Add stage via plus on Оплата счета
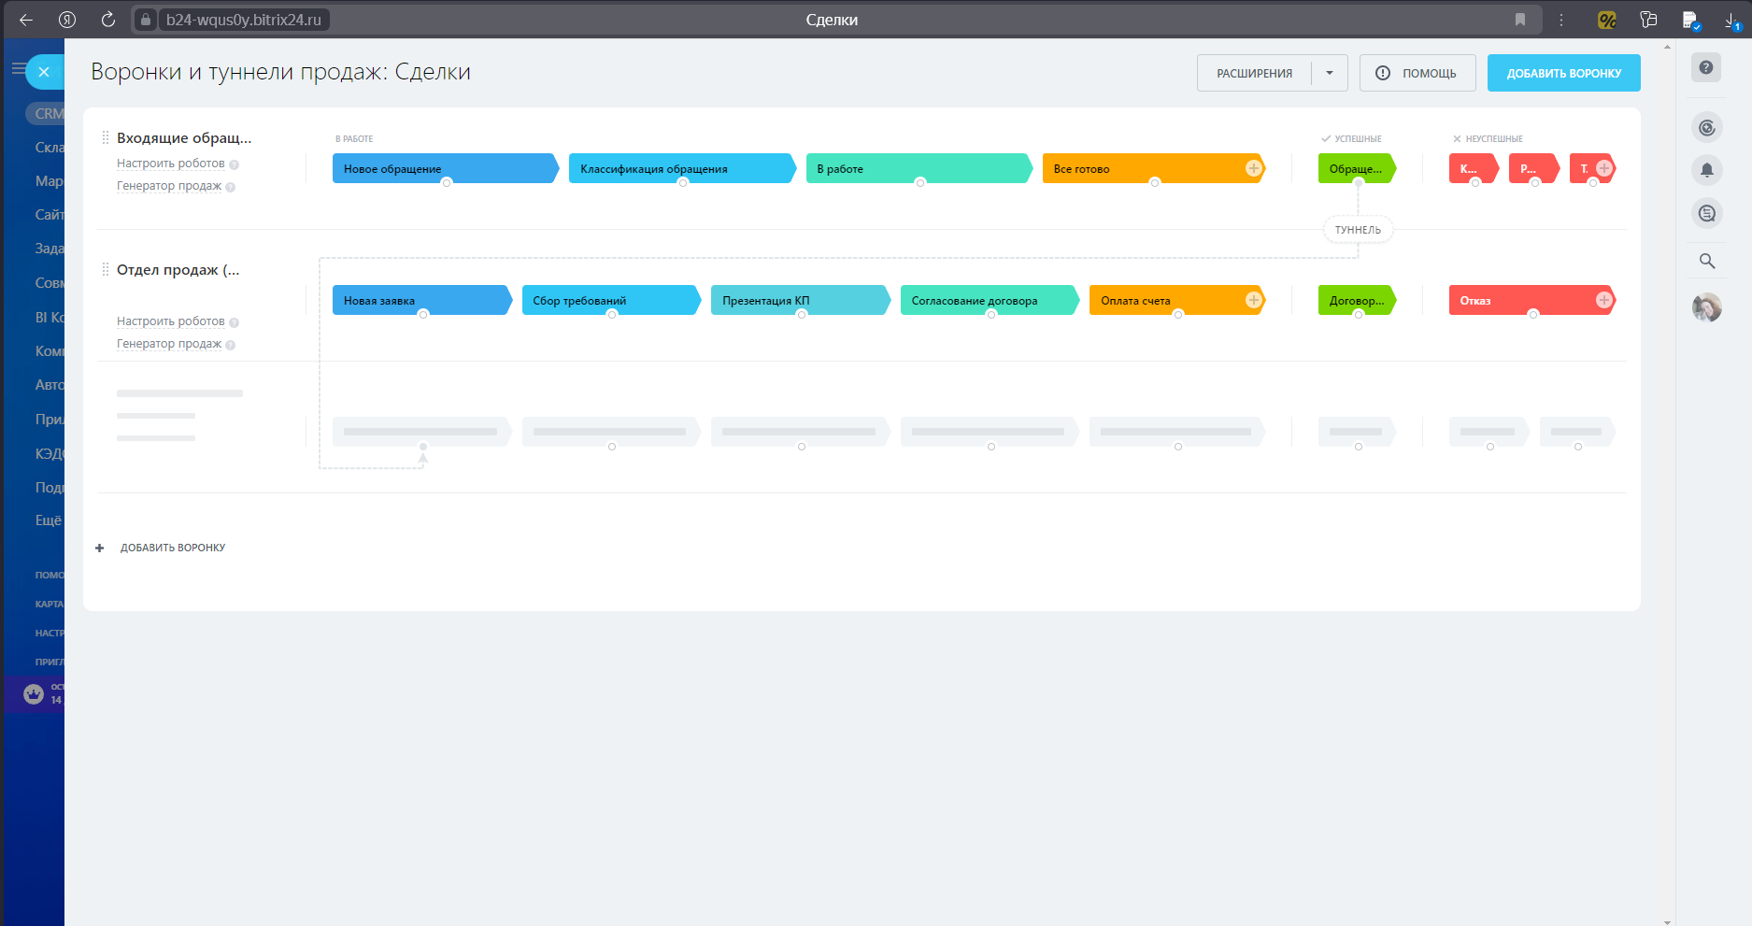The width and height of the screenshot is (1752, 926). (1254, 300)
